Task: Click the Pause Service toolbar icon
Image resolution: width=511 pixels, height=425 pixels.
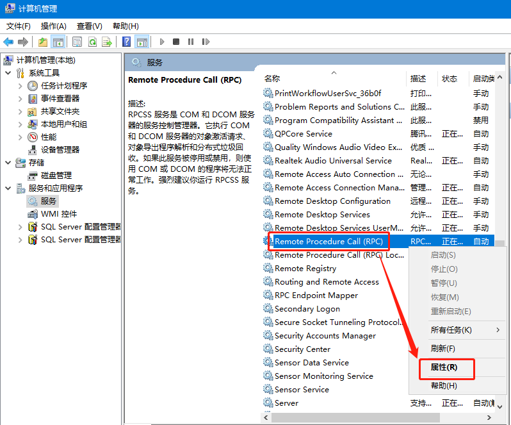Action: [191, 42]
